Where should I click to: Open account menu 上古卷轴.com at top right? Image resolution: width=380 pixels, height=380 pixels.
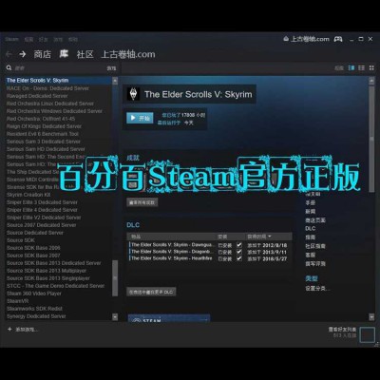[x=306, y=39]
